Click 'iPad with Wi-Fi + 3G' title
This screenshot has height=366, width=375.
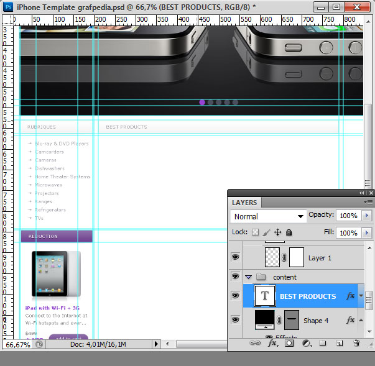[52, 308]
